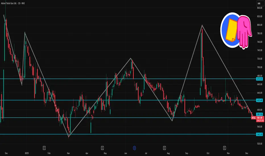Click the sticker icon with pink hand
Viewport: 265px width, 156px height.
236,31
